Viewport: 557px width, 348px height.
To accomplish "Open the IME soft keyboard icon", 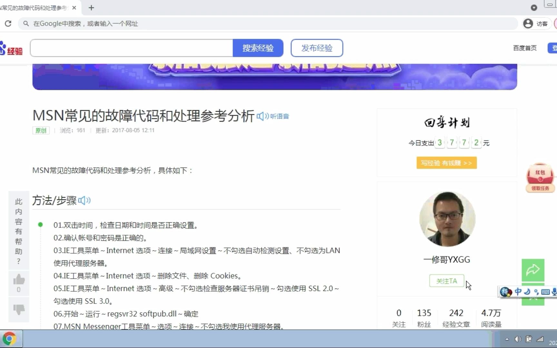I will click(x=545, y=292).
